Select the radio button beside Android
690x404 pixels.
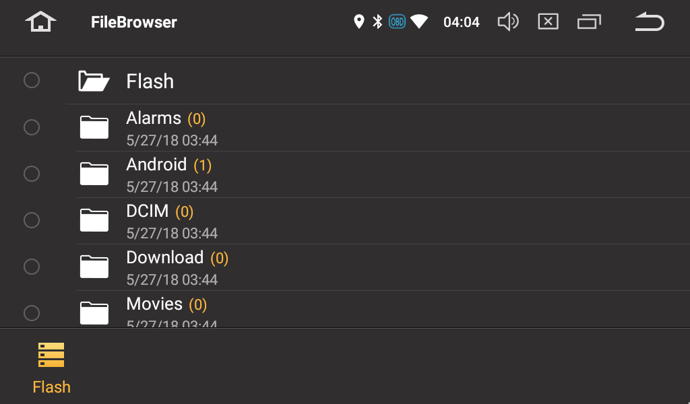click(x=32, y=174)
